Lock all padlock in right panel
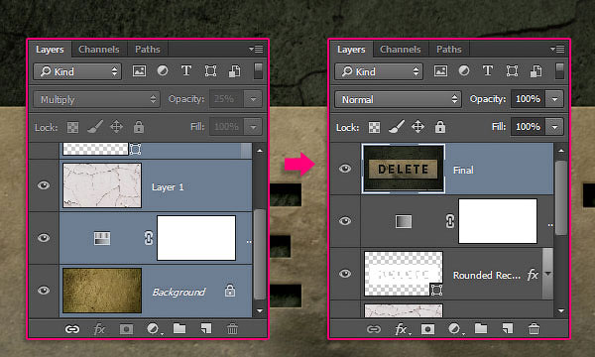Image resolution: width=595 pixels, height=357 pixels. click(439, 127)
